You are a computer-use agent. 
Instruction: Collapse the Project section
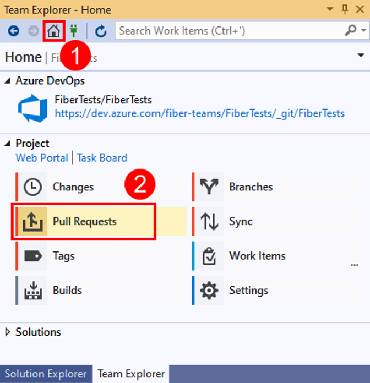point(8,144)
